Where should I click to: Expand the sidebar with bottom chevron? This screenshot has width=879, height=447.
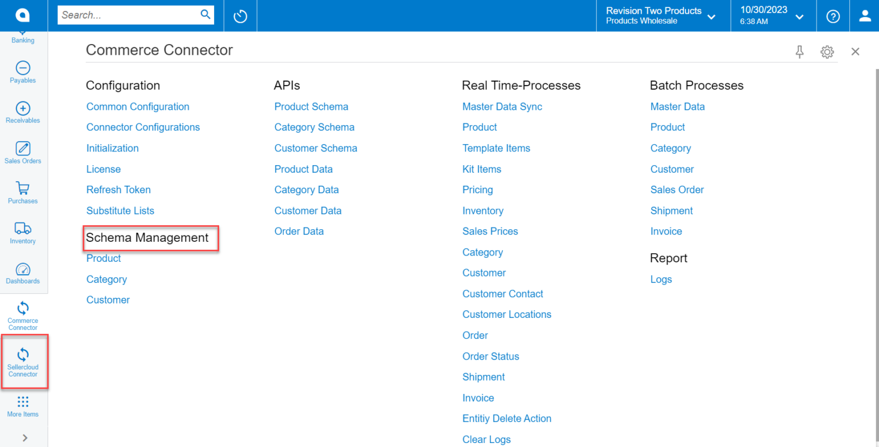click(25, 438)
